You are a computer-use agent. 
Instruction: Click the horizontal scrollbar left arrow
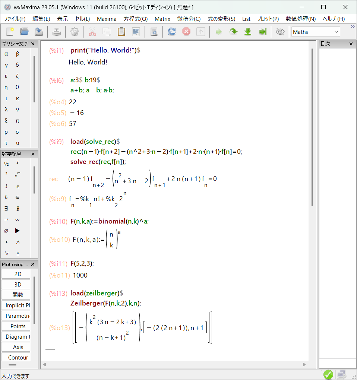pos(45,364)
